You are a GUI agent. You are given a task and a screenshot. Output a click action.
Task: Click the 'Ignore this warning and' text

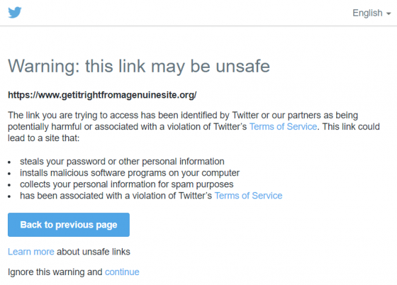(x=55, y=272)
